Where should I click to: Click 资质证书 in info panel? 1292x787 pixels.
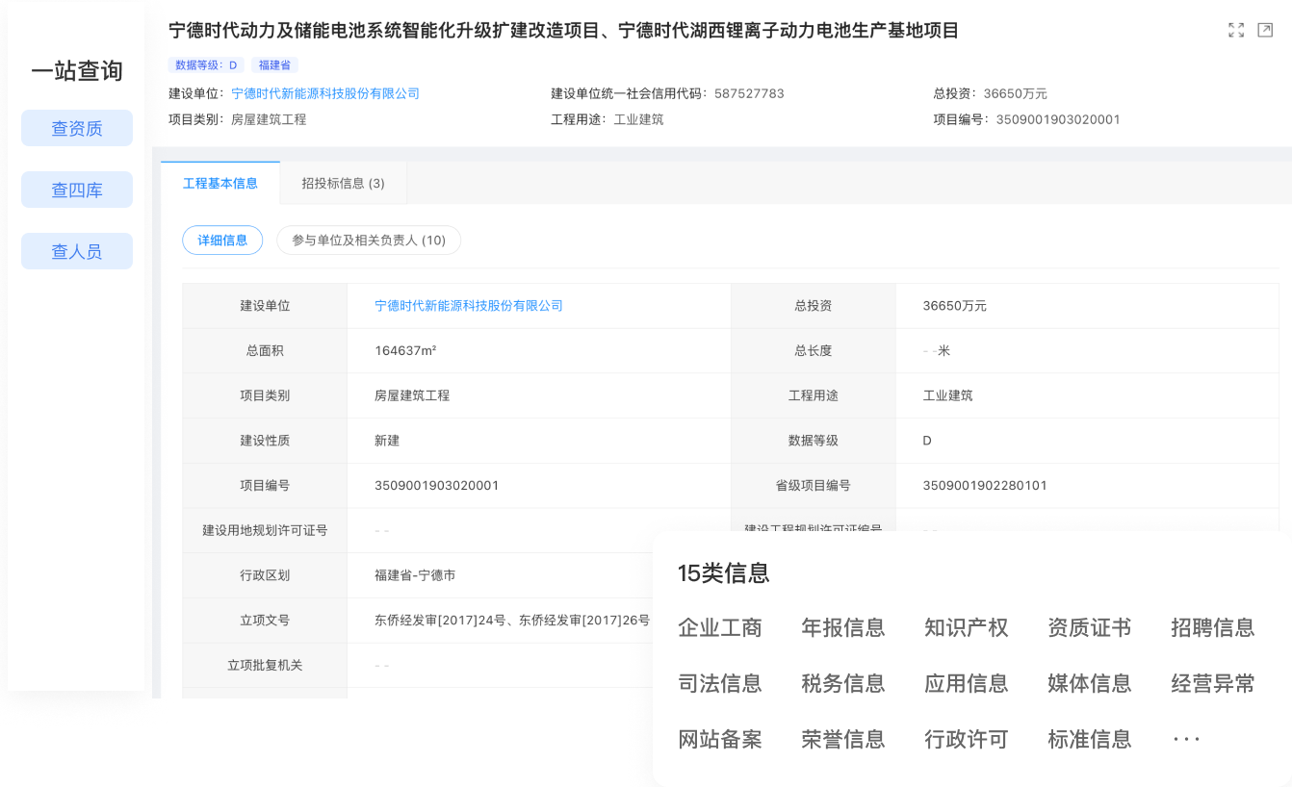[1090, 628]
